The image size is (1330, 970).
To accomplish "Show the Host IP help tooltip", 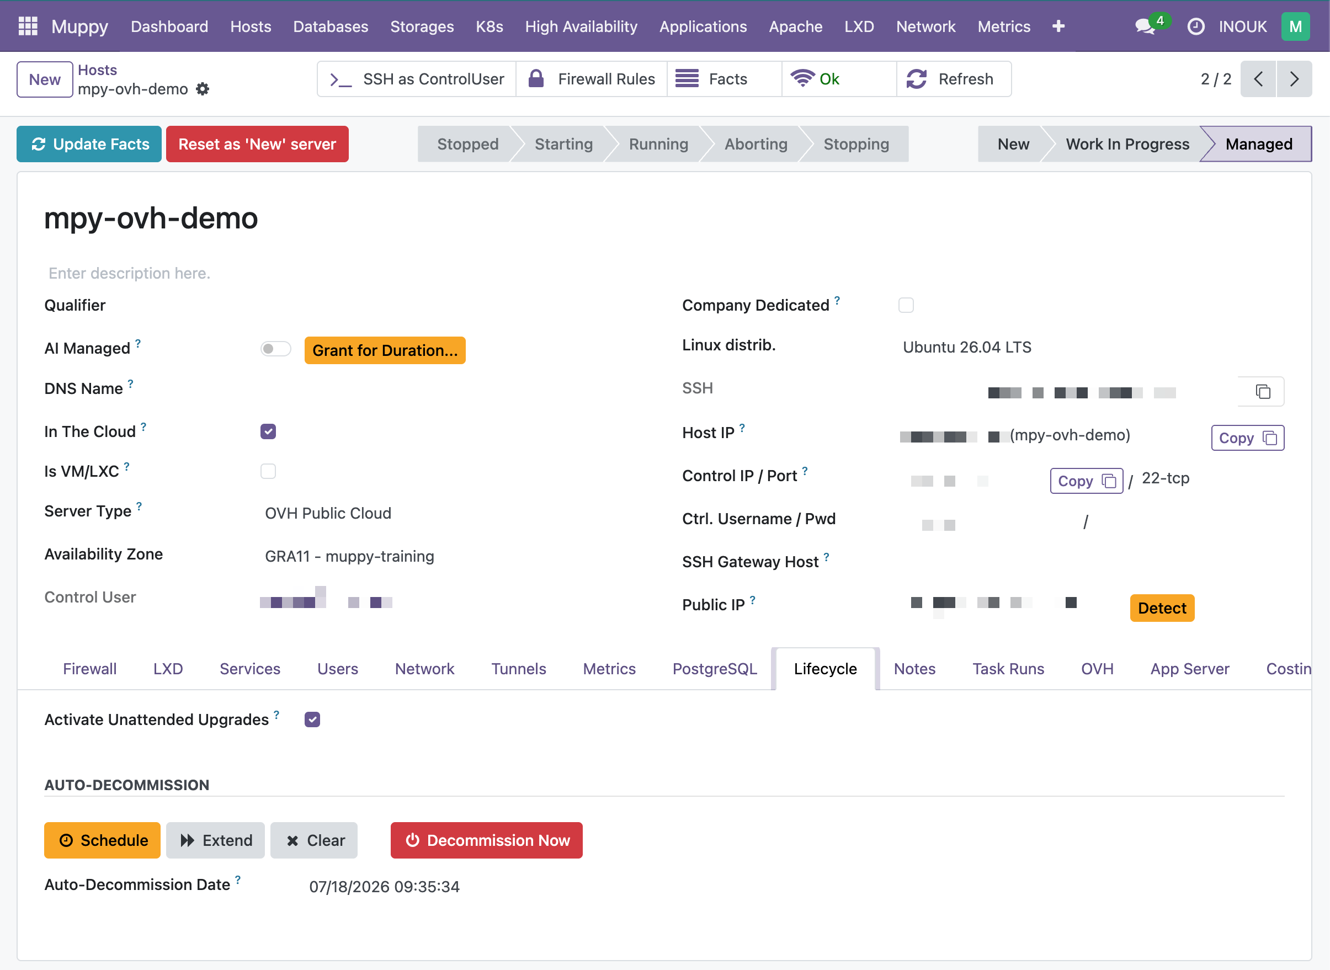I will pos(742,428).
